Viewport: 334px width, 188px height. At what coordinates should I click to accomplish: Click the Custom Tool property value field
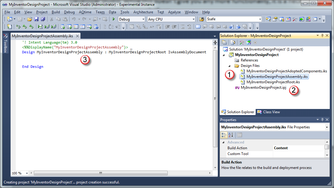(299, 154)
